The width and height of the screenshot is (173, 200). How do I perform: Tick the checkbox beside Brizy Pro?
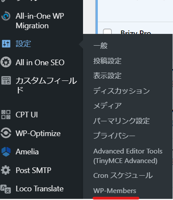[107, 32]
